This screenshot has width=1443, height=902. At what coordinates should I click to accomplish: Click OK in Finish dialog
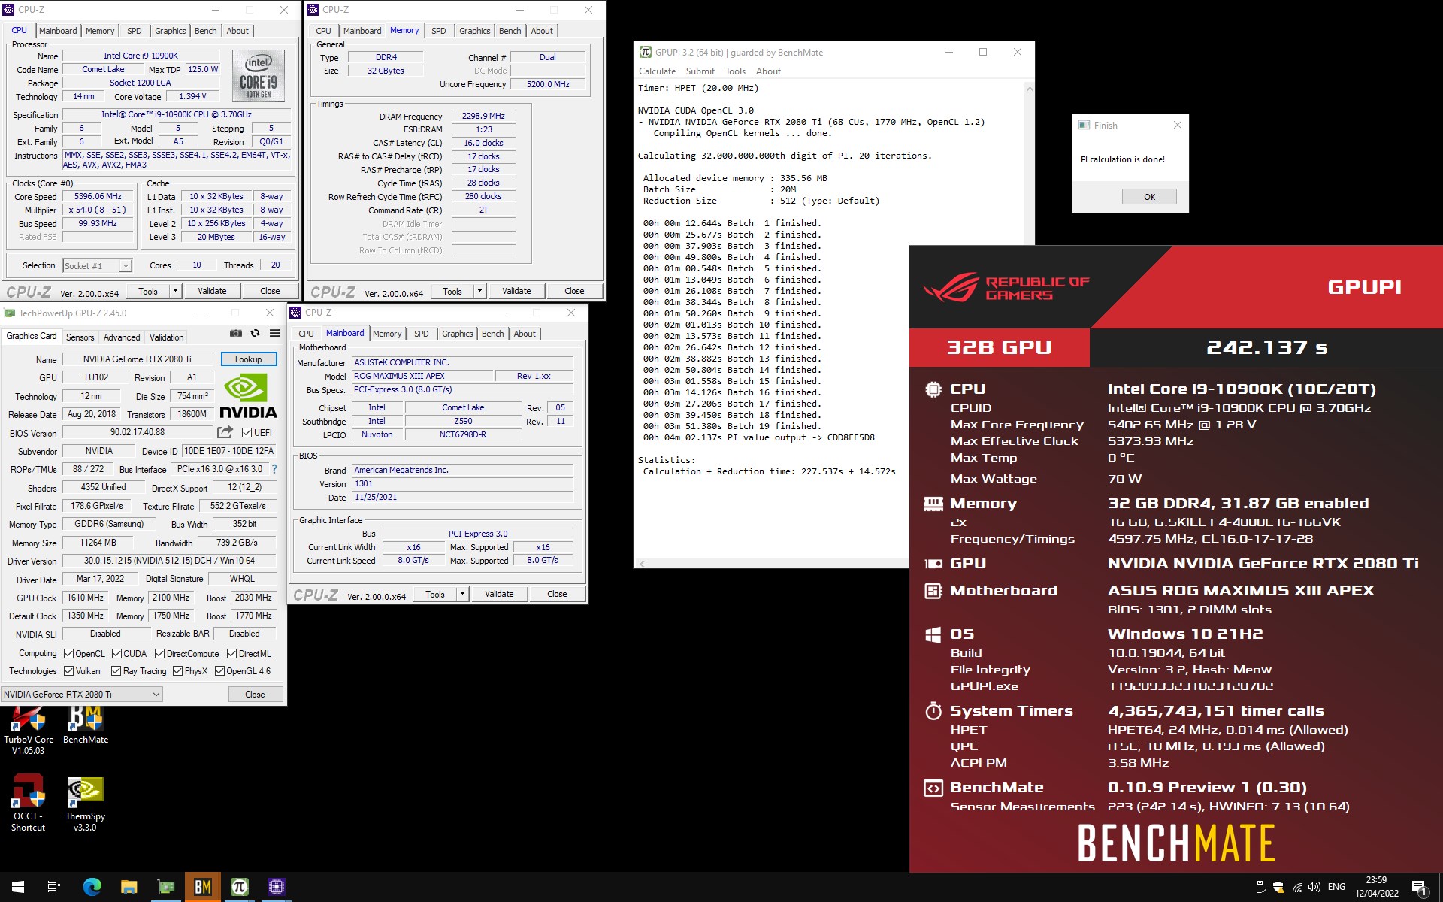1149,197
